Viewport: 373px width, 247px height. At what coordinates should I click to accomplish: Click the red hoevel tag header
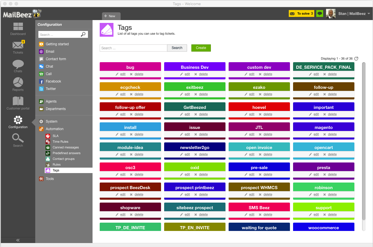pyautogui.click(x=259, y=107)
